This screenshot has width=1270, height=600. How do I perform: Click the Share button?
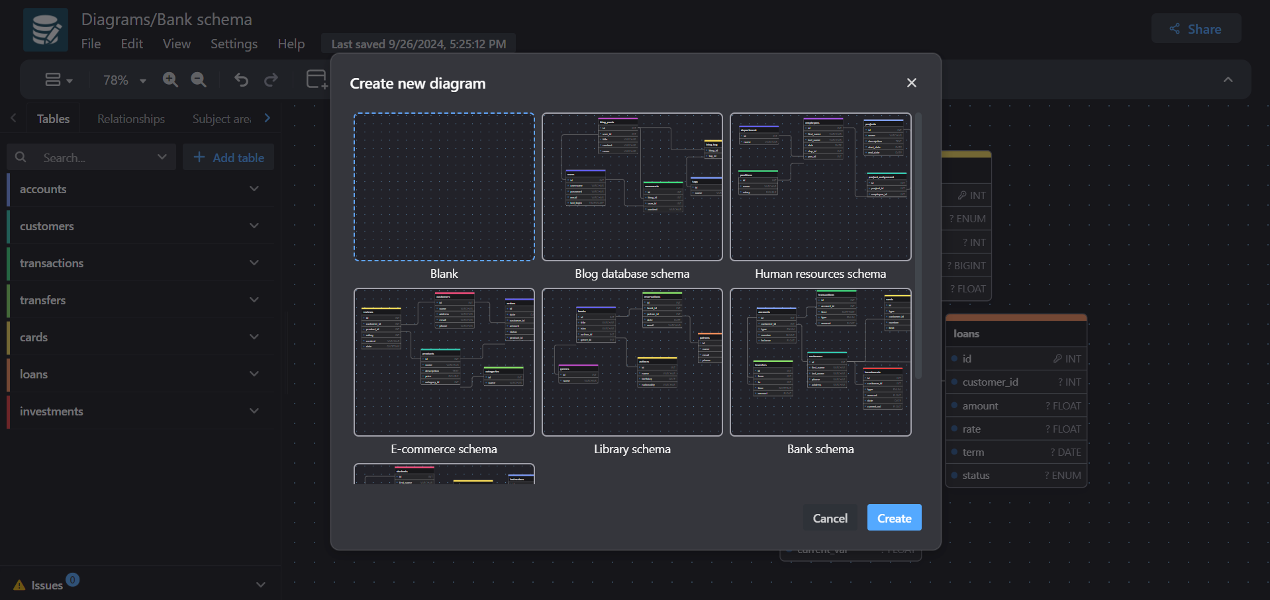point(1196,28)
